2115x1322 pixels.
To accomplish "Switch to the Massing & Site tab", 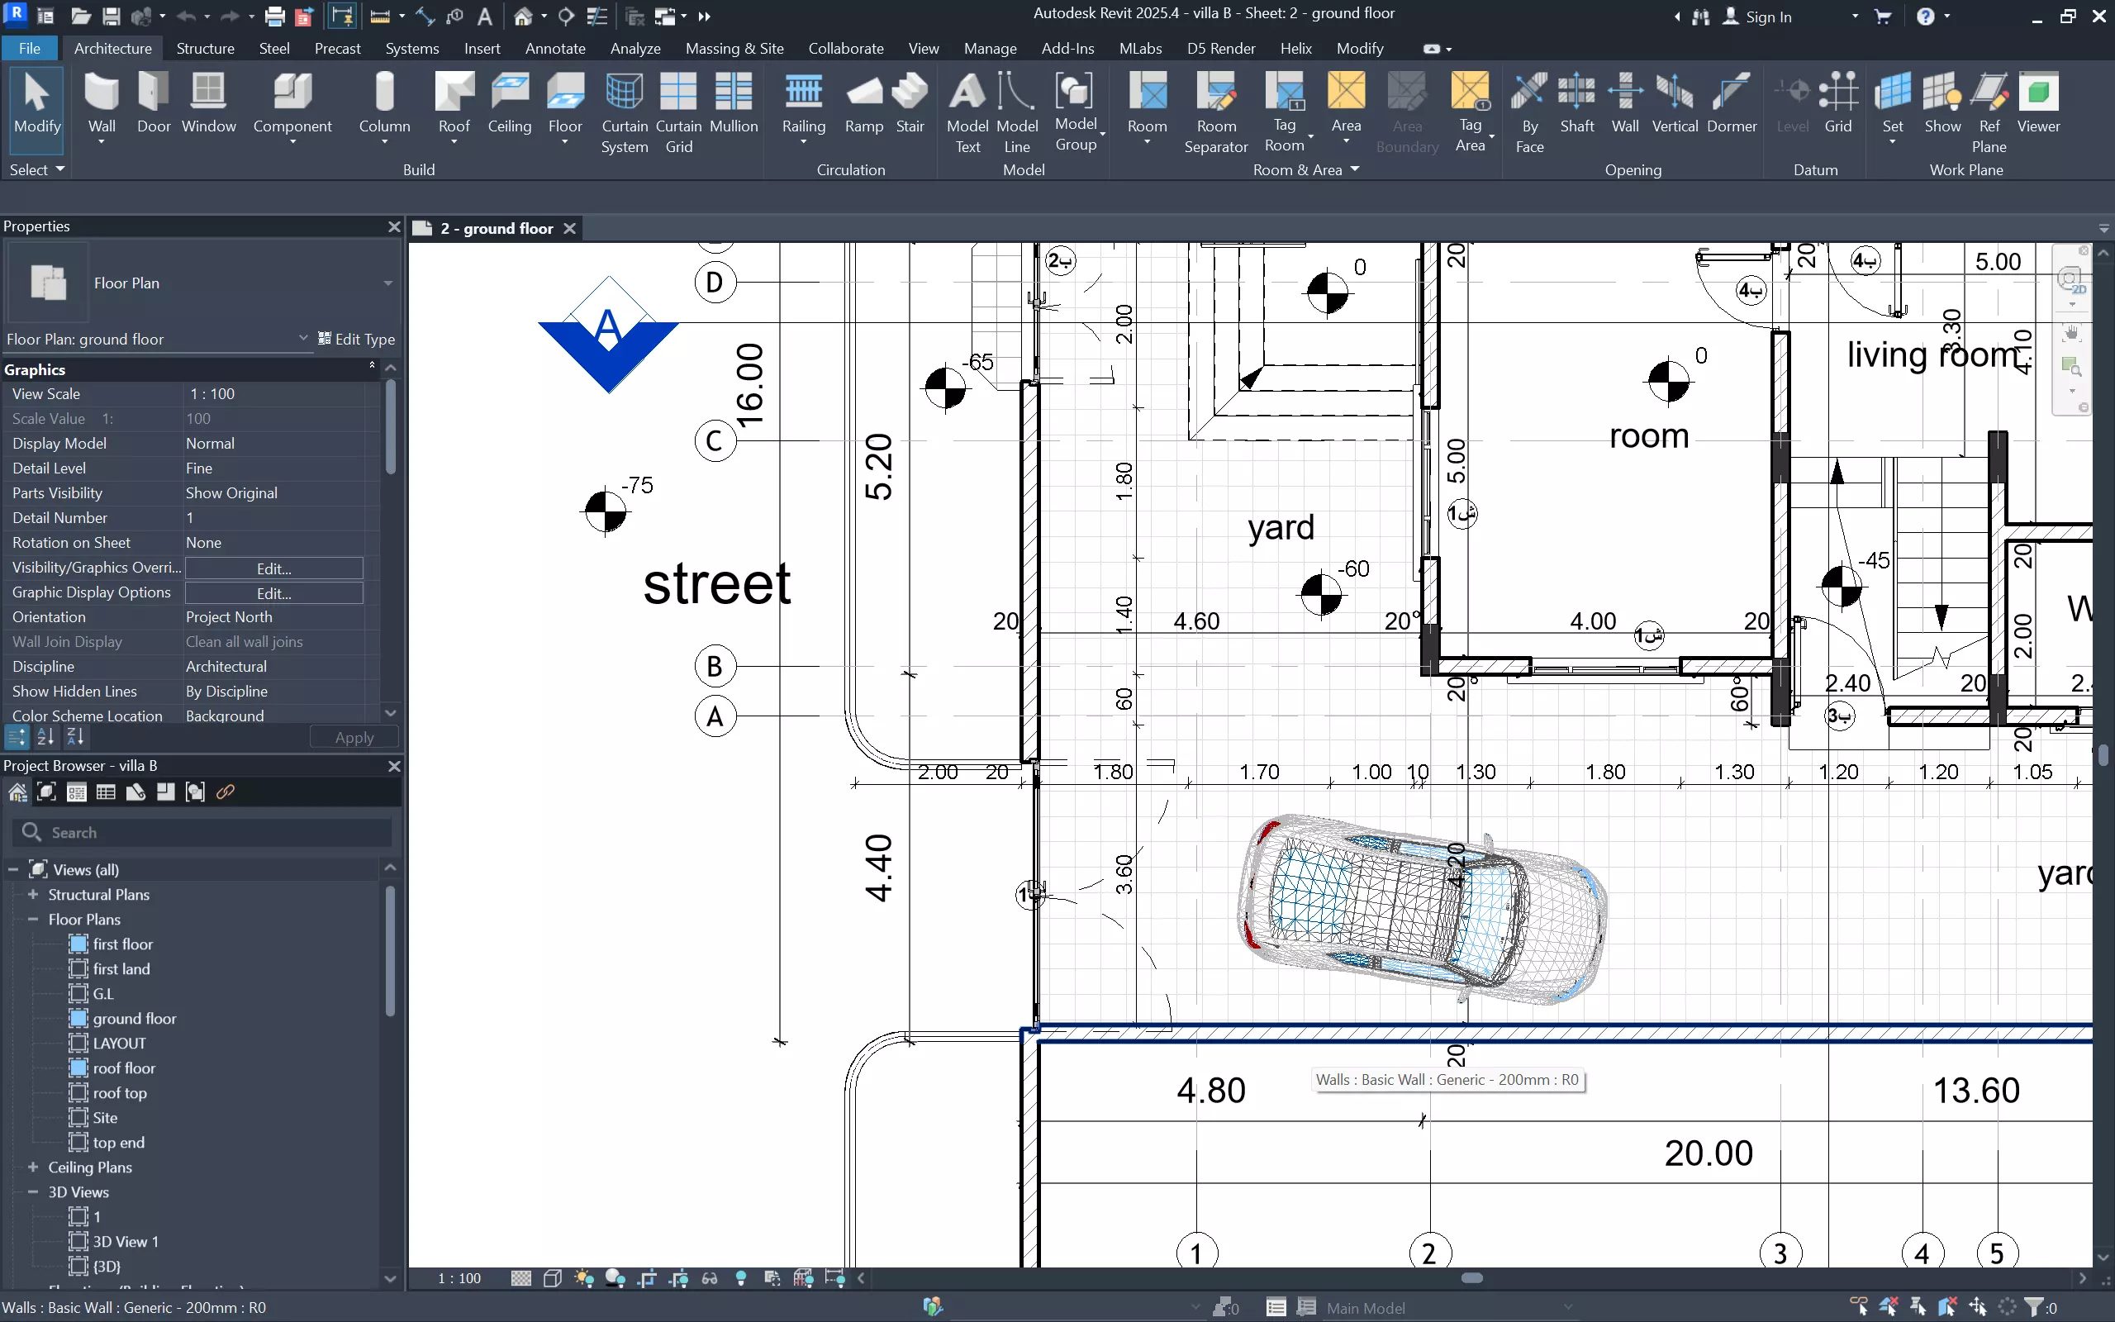I will (x=734, y=48).
